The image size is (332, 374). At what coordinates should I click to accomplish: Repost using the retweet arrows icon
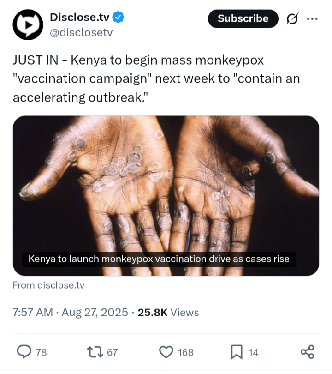pos(95,352)
